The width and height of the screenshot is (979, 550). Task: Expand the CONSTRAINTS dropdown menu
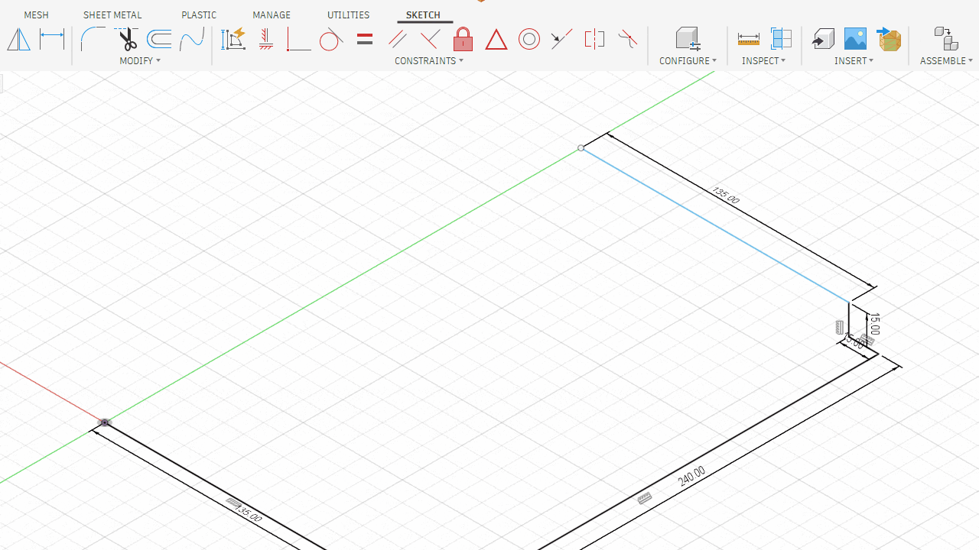[x=429, y=60]
